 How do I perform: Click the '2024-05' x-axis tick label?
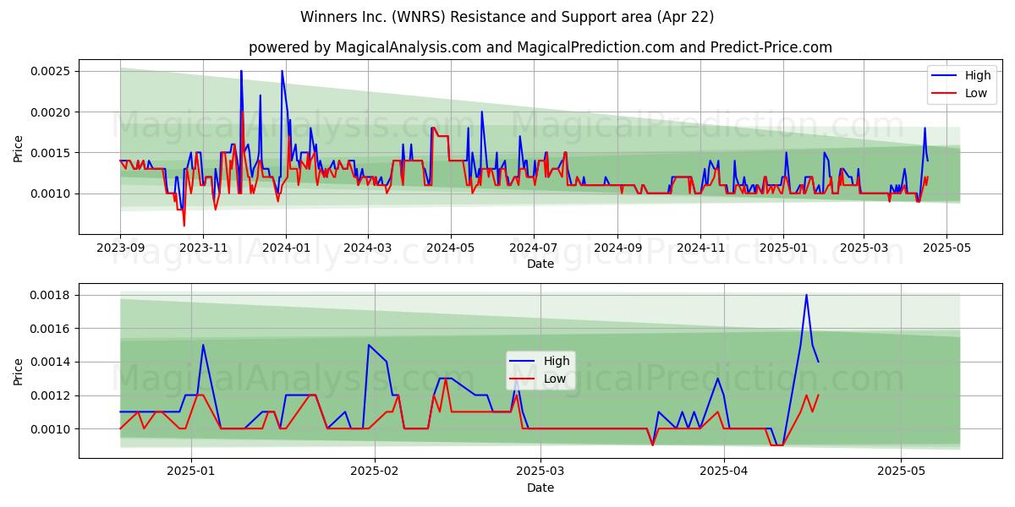(450, 248)
